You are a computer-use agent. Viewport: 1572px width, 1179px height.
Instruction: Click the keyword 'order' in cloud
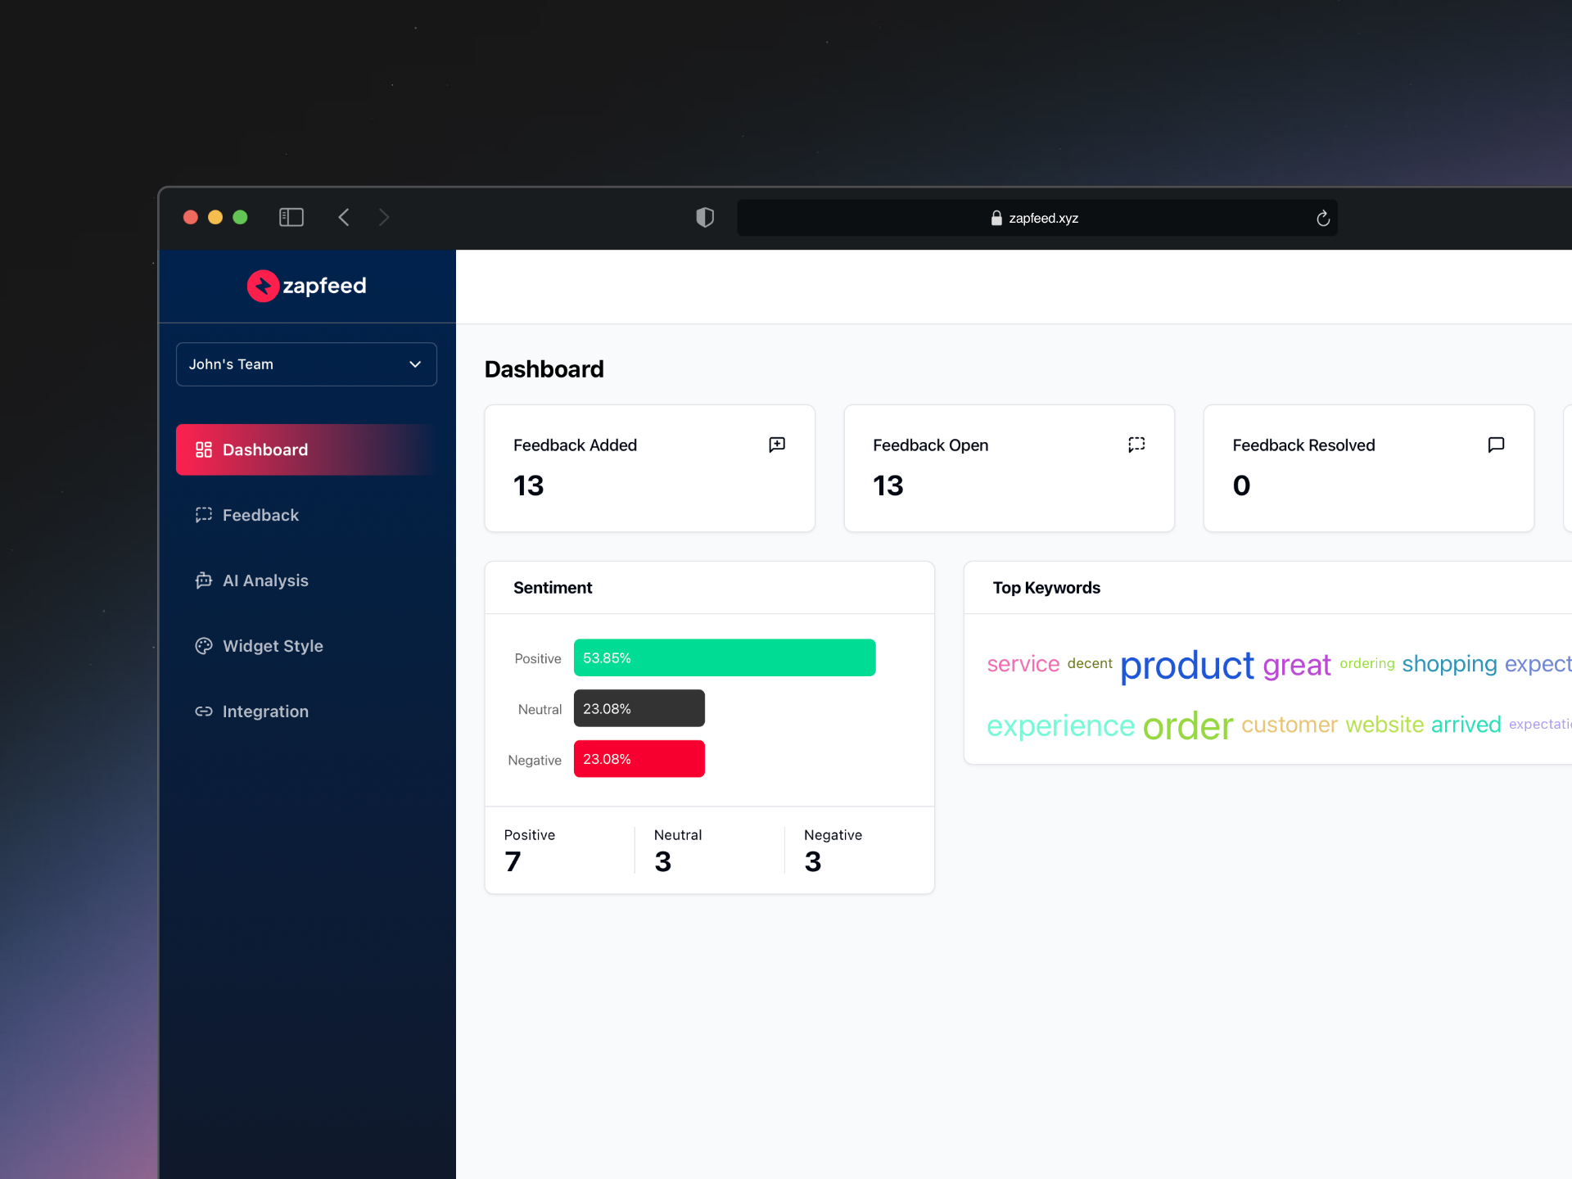tap(1187, 726)
